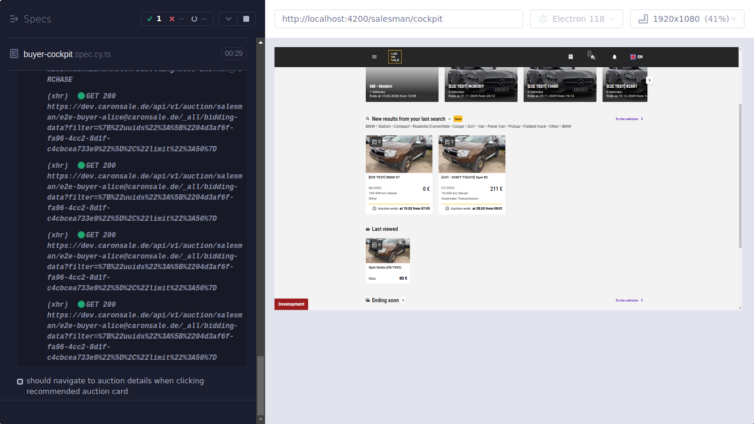The height and width of the screenshot is (424, 754).
Task: Open the watchlist car icon with badge 2
Action: click(592, 57)
